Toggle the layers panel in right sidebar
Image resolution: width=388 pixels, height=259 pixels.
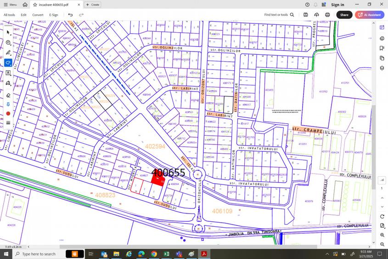pos(382,68)
